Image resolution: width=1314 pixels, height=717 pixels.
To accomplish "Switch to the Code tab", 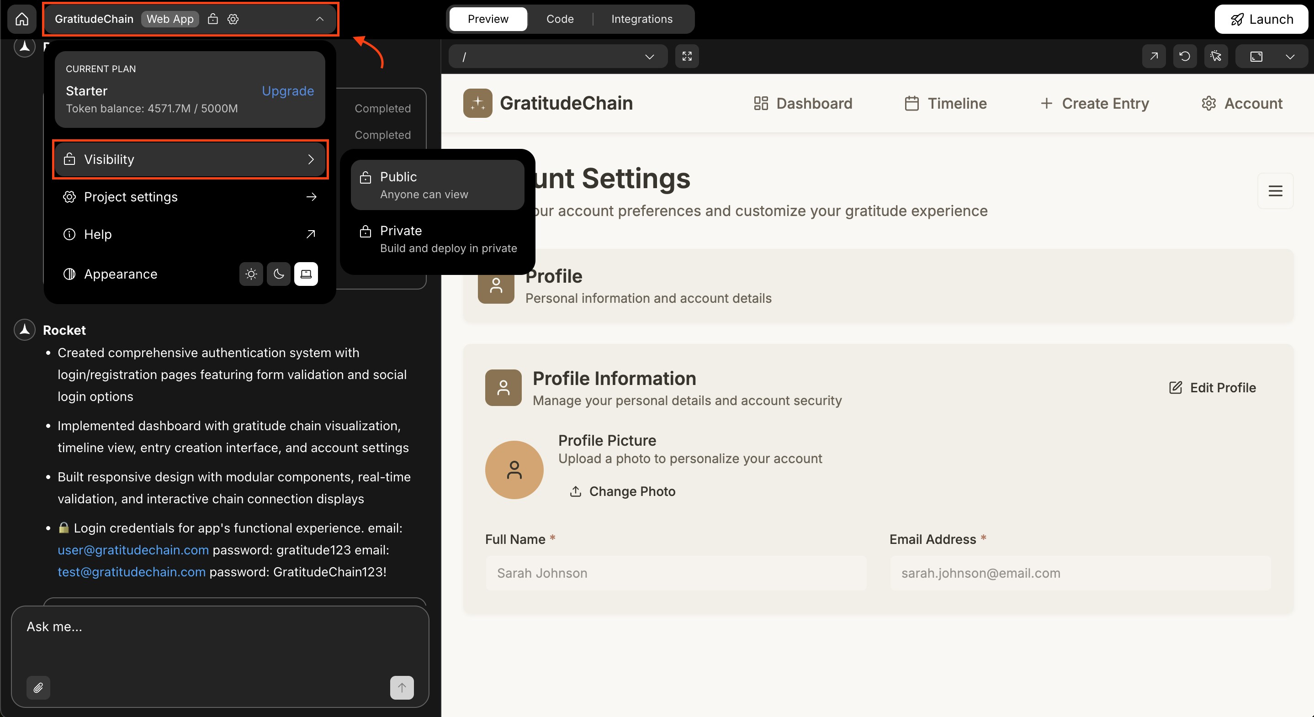I will click(x=560, y=19).
